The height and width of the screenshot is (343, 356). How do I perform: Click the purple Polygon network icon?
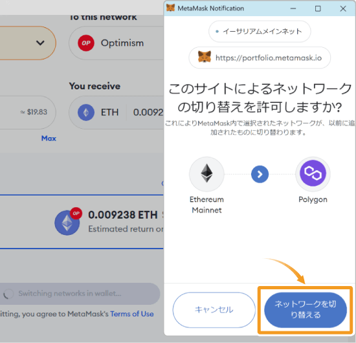[313, 173]
